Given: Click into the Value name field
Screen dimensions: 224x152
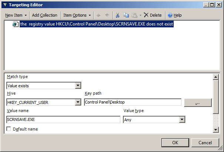Looking at the screenshot, I should (x=63, y=119).
